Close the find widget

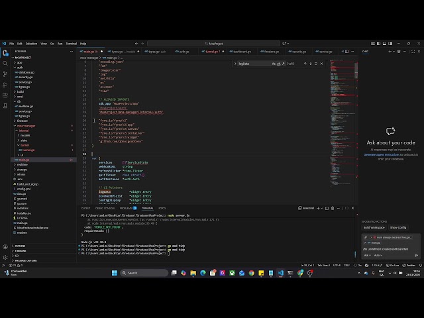pos(321,64)
